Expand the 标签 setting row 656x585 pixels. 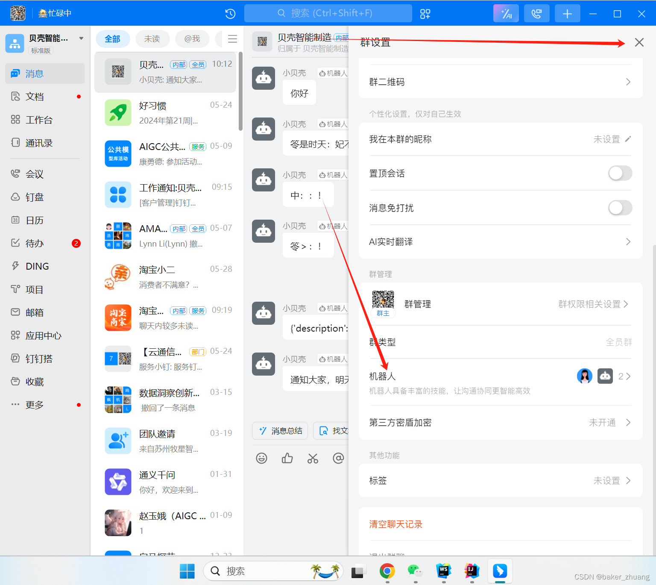(501, 481)
